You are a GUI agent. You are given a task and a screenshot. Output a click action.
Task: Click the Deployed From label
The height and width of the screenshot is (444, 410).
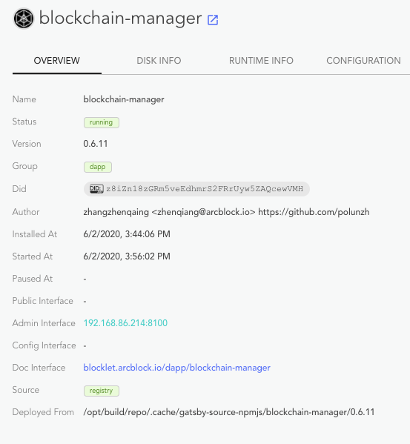(x=43, y=412)
